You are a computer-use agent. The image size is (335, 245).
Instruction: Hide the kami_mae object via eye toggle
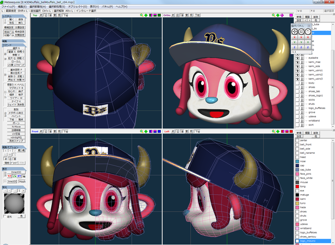point(297,62)
